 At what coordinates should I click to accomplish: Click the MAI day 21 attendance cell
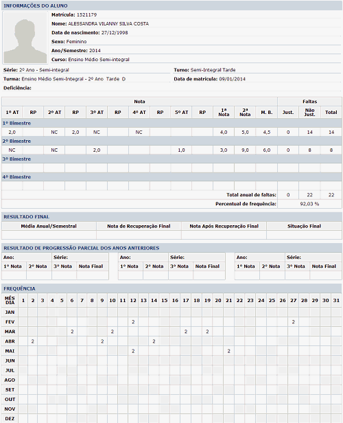tap(228, 351)
